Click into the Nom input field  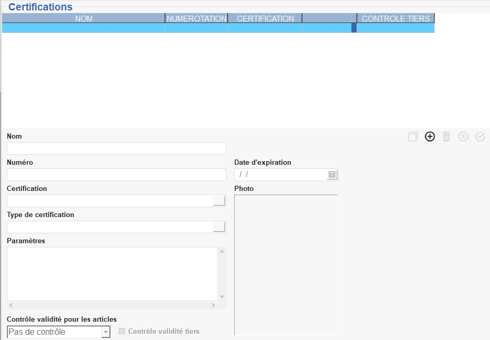116,149
